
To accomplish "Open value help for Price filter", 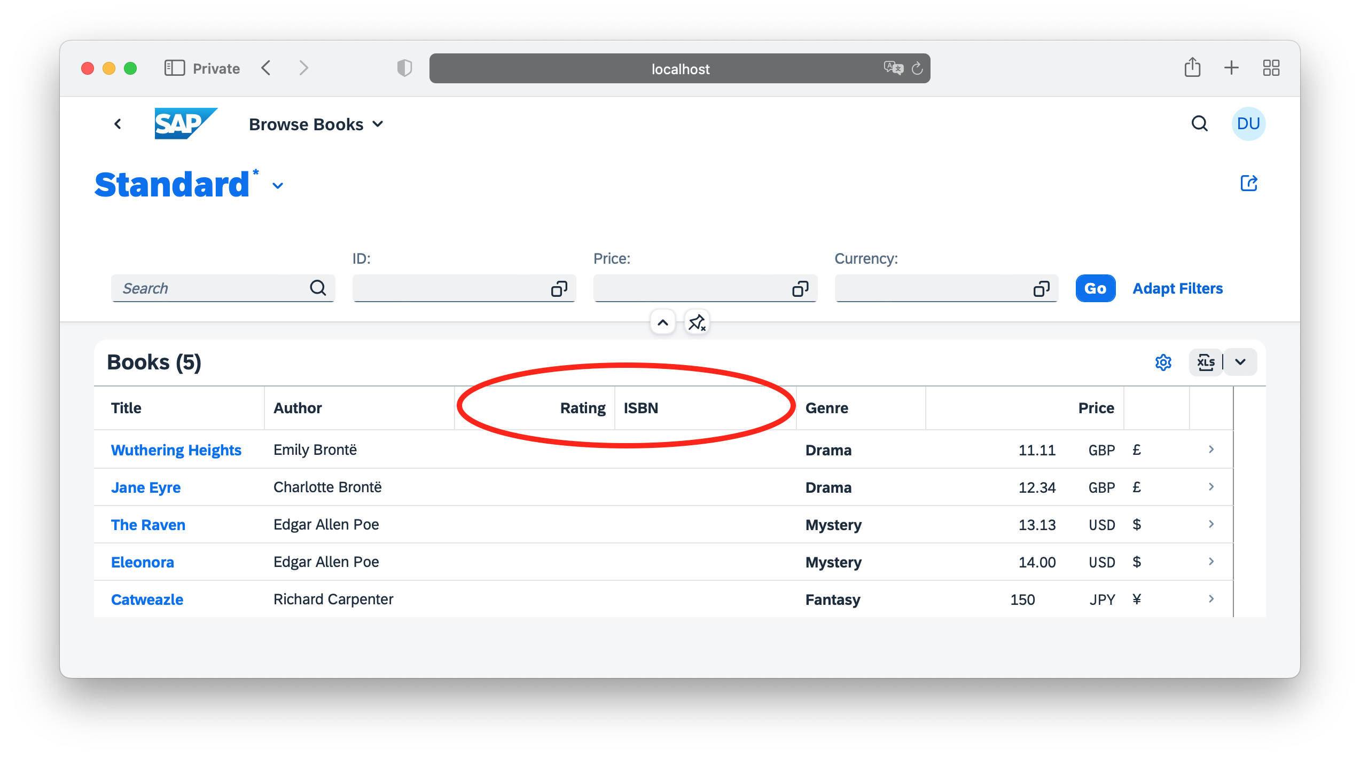I will tap(800, 289).
